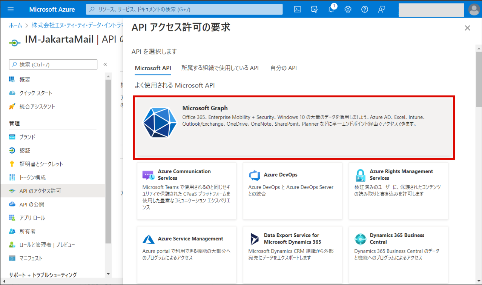This screenshot has height=285, width=482.
Task: Open マニフェスト in the sidebar
Action: click(31, 258)
